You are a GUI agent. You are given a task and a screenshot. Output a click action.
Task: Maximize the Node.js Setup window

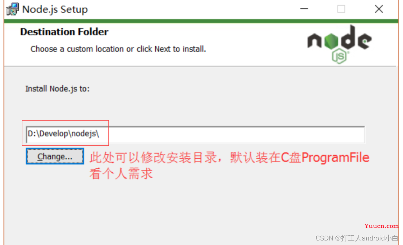pyautogui.click(x=341, y=9)
